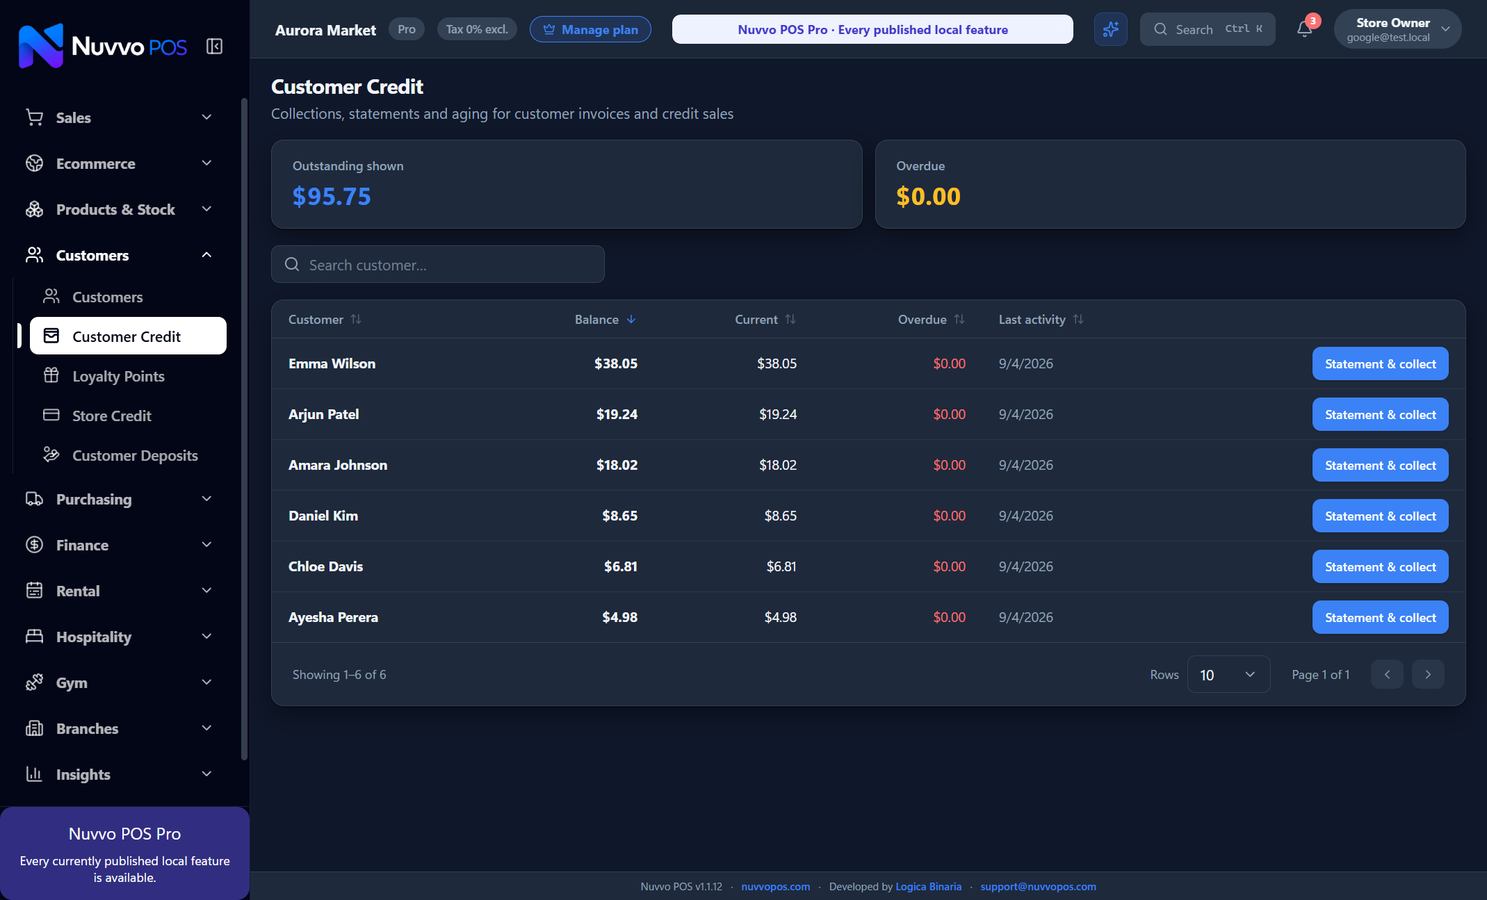Click the Rental calendar icon

click(34, 591)
